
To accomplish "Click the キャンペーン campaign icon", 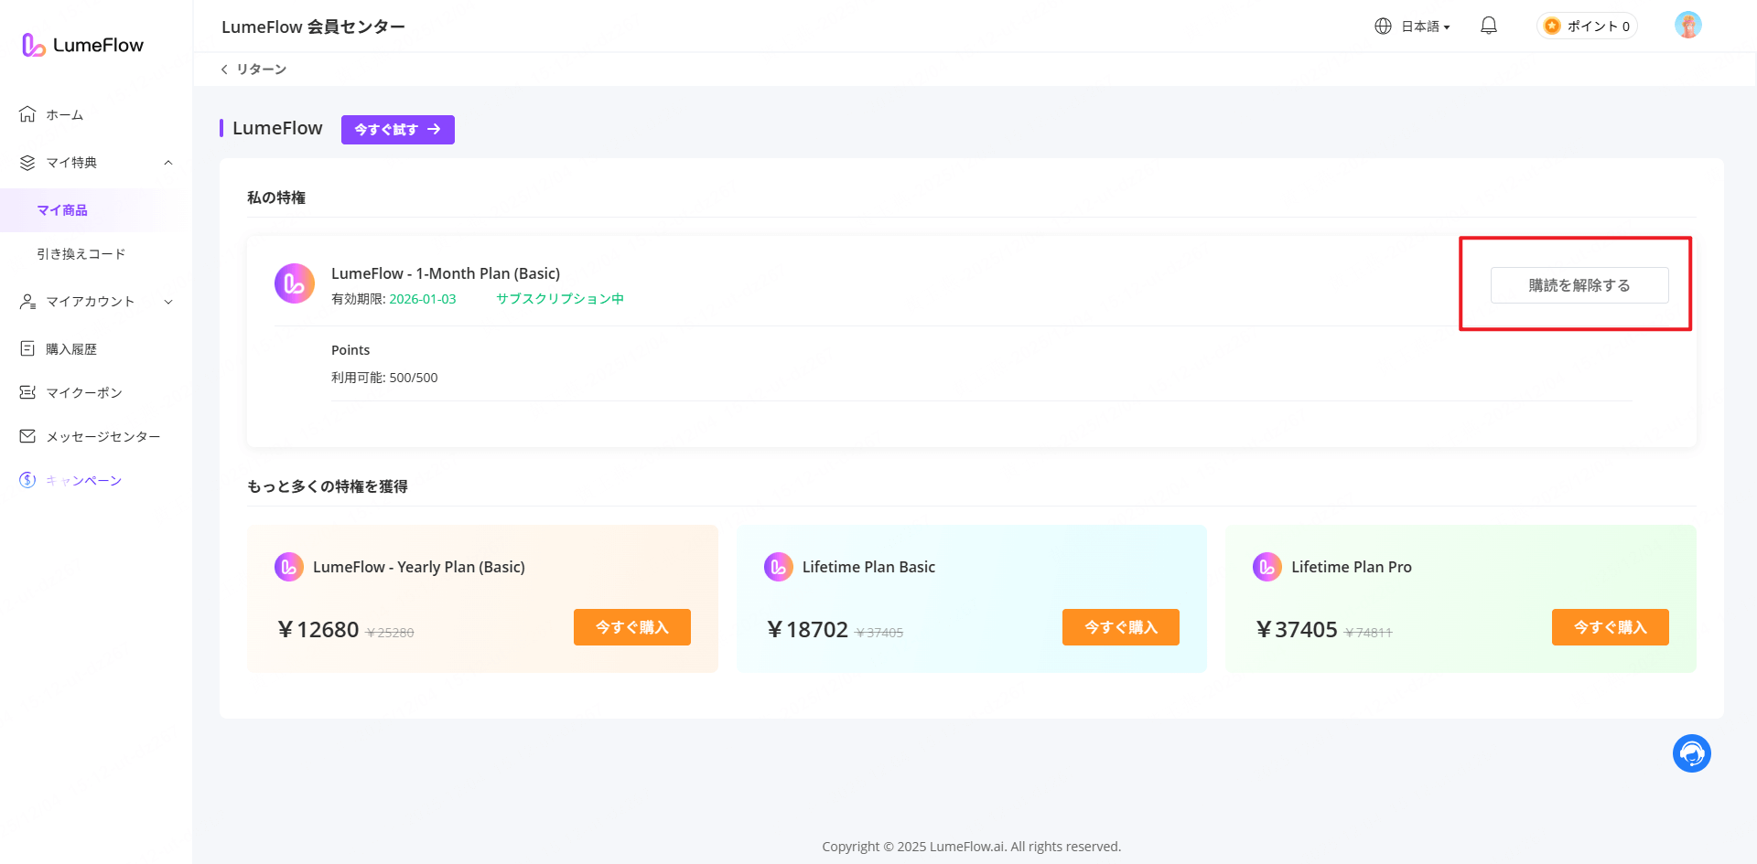I will (27, 479).
